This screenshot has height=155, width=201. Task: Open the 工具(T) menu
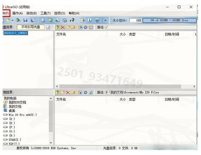tap(45, 13)
